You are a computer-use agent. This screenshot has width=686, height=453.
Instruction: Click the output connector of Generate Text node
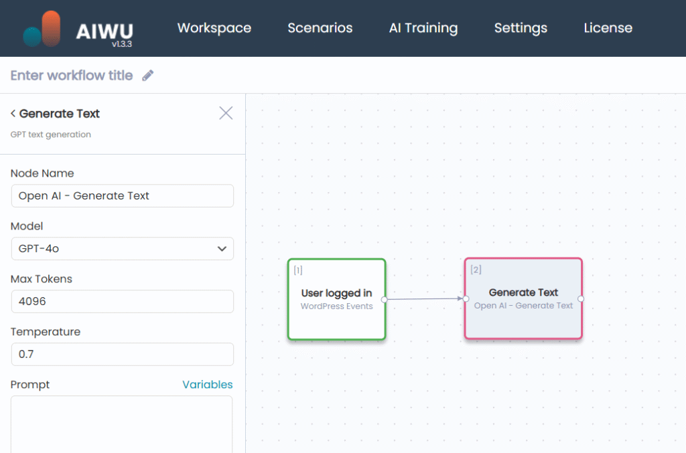[x=581, y=299]
